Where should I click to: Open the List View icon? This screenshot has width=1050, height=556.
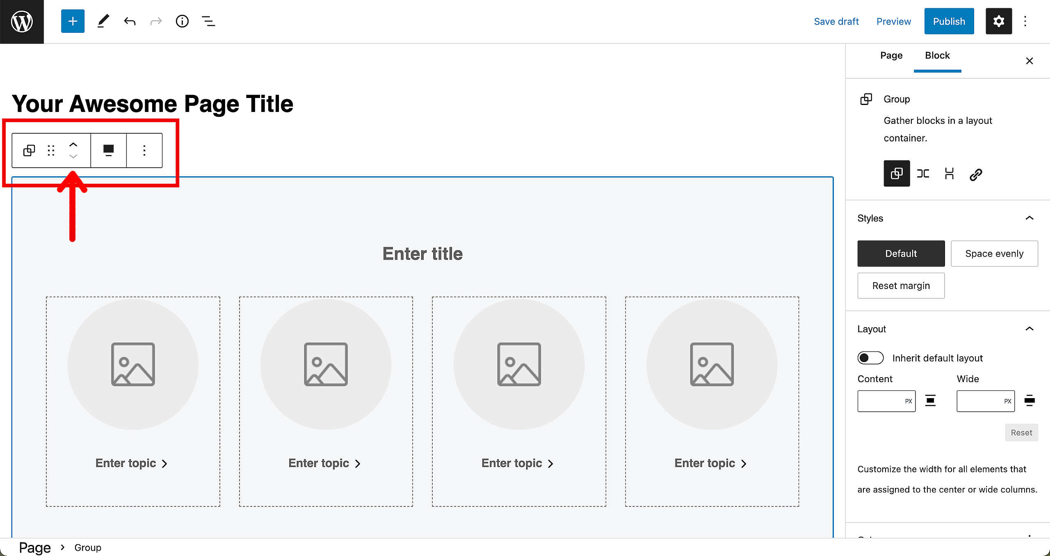[208, 21]
